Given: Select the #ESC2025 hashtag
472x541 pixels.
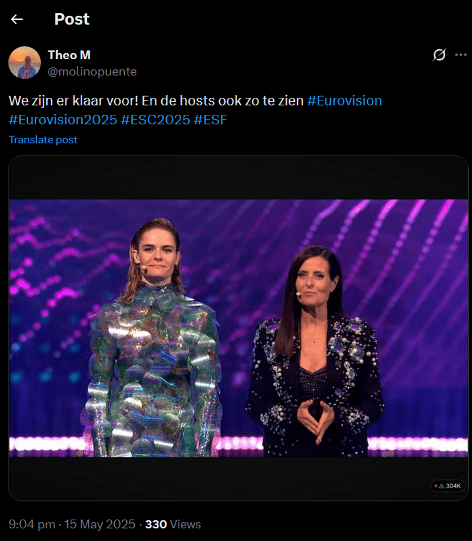Looking at the screenshot, I should point(156,120).
